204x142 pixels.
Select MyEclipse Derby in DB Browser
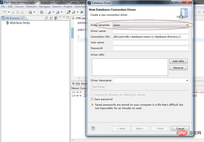pyautogui.click(x=20, y=23)
